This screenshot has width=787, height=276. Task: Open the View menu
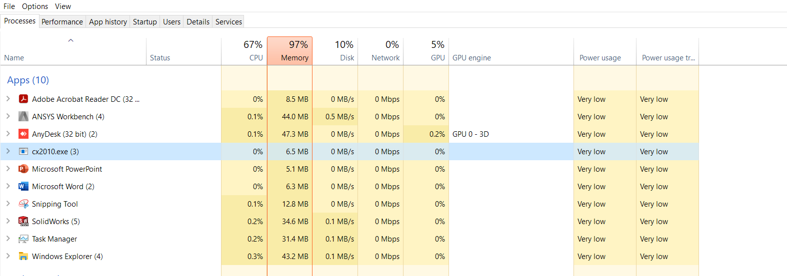(63, 6)
